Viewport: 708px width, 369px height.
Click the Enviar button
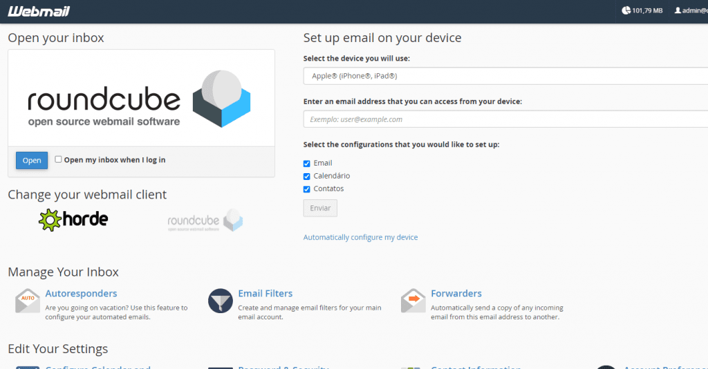(x=320, y=208)
